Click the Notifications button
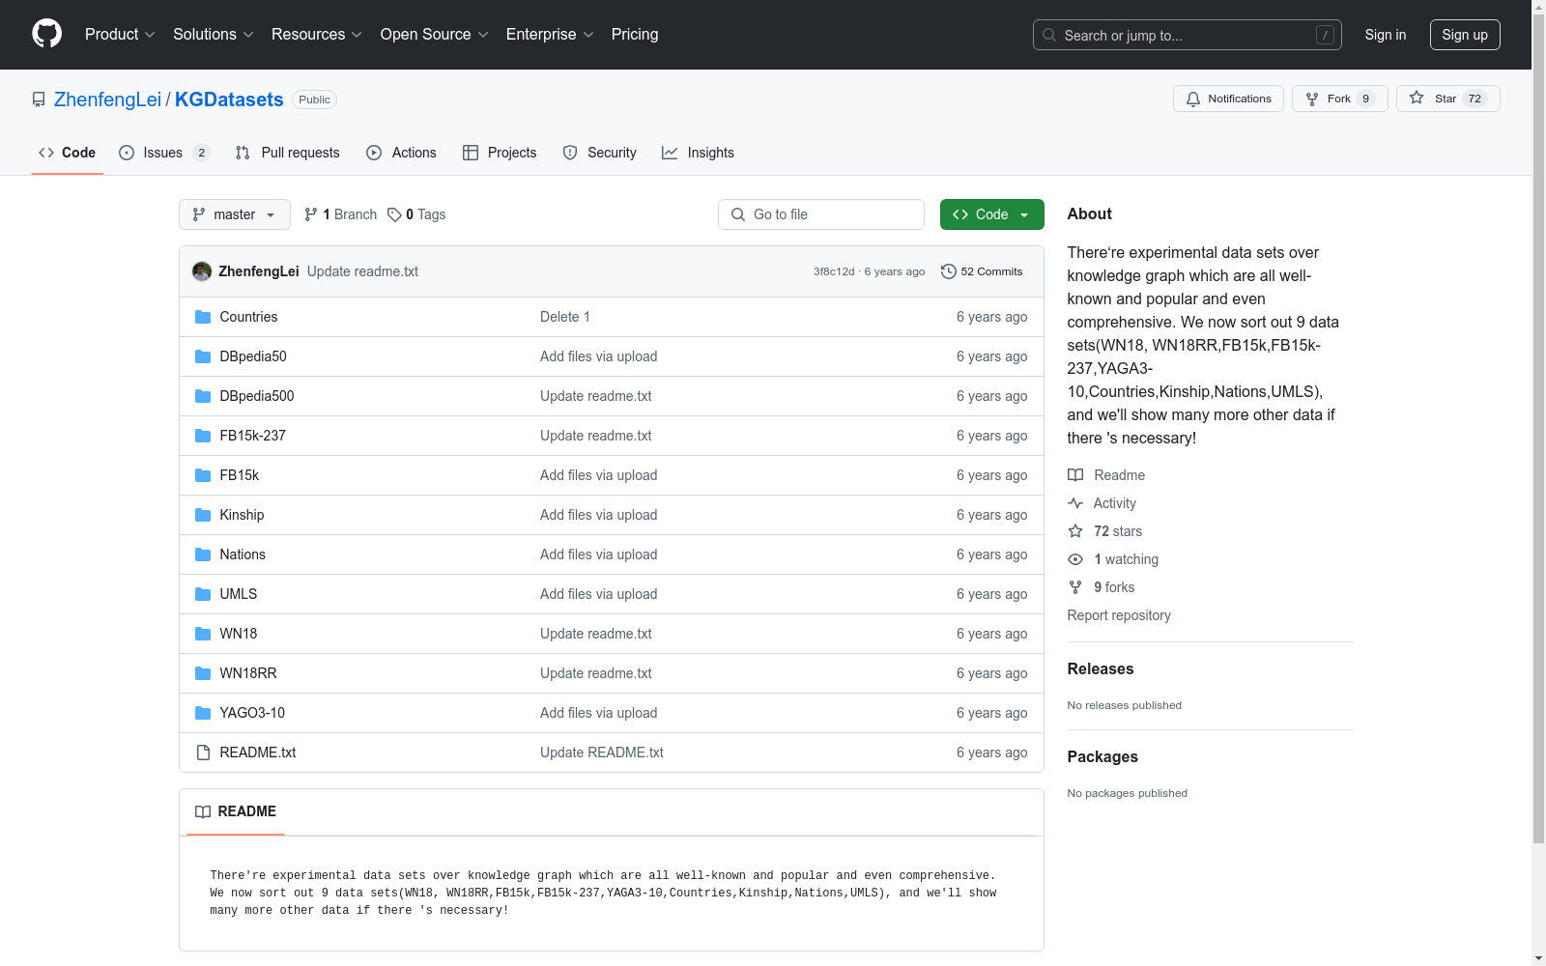Image resolution: width=1546 pixels, height=966 pixels. pyautogui.click(x=1228, y=99)
